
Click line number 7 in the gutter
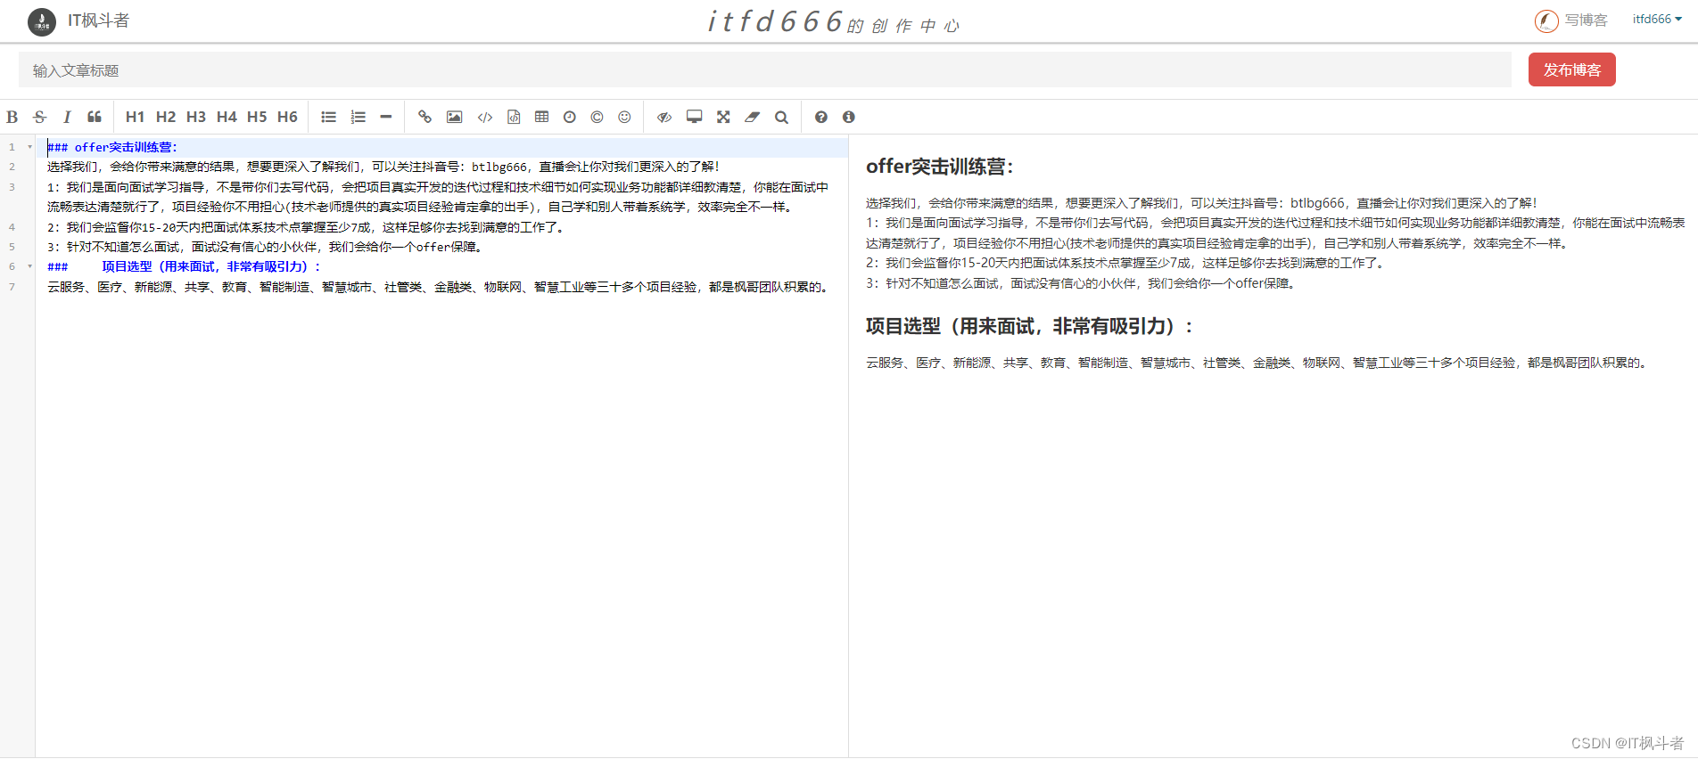point(12,287)
